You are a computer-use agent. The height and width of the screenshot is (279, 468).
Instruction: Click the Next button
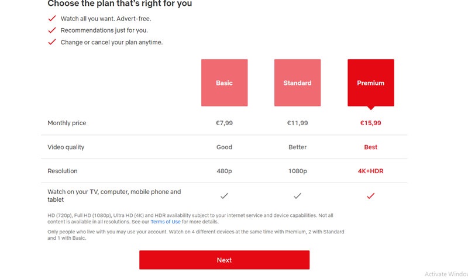click(x=224, y=260)
